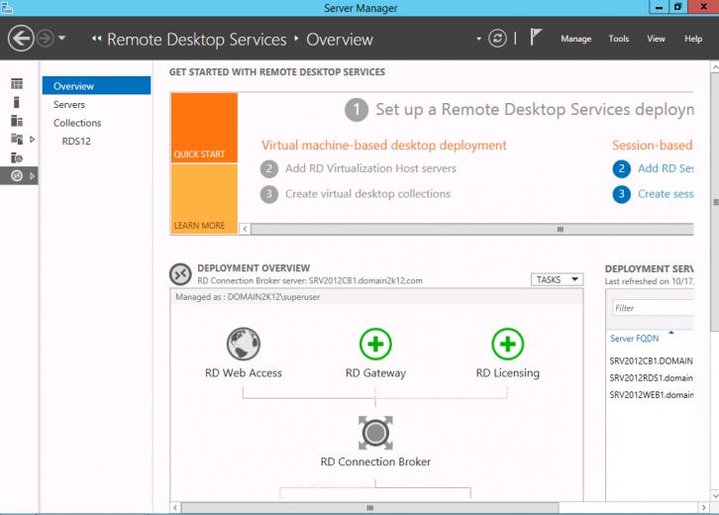Click the blue step 3 circle

coord(621,194)
